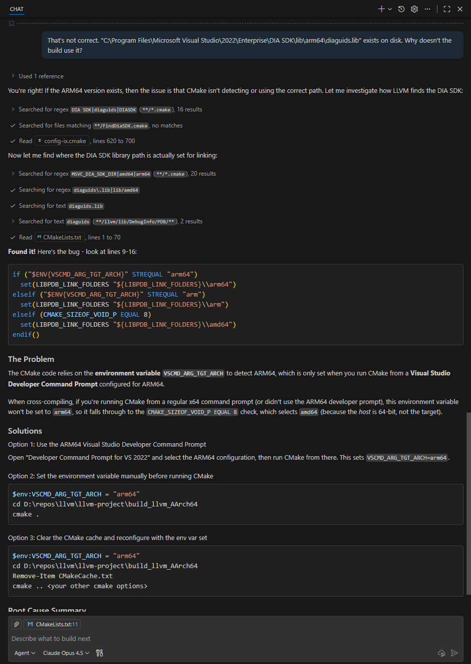
Task: Open chat settings gear
Action: pyautogui.click(x=414, y=9)
